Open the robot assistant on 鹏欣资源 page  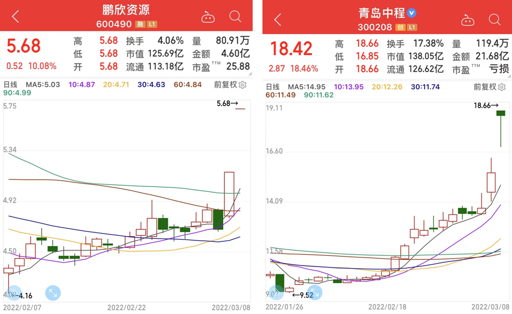[208, 17]
